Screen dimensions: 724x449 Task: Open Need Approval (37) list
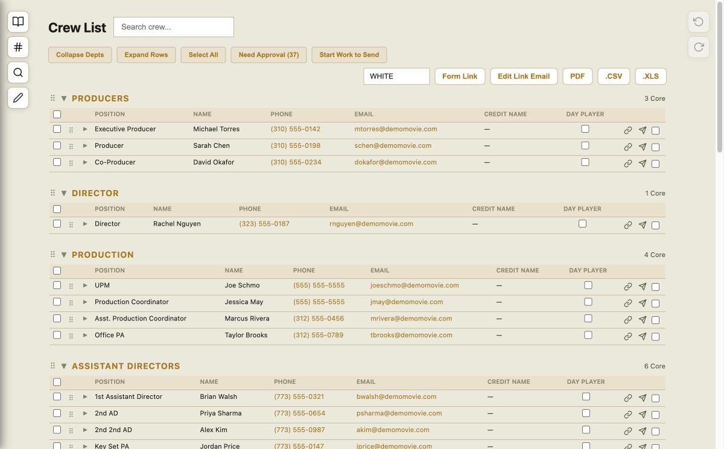click(268, 55)
